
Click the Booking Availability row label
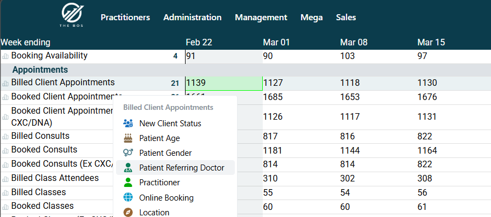49,56
